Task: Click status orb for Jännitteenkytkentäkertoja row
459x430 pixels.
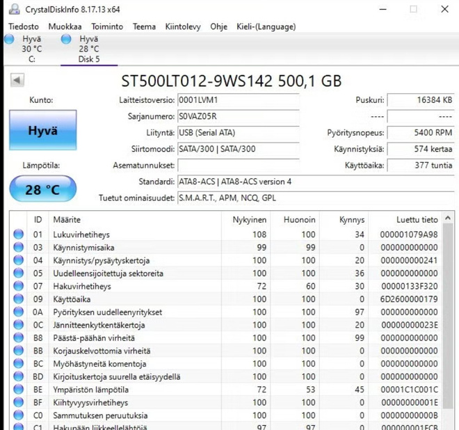Action: (x=19, y=324)
